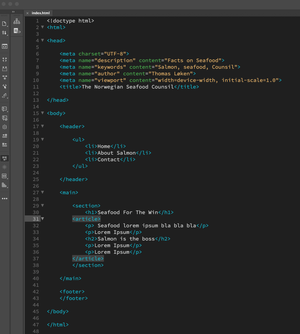Click the Apply Comment icon
The width and height of the screenshot is (300, 334).
(x=5, y=109)
